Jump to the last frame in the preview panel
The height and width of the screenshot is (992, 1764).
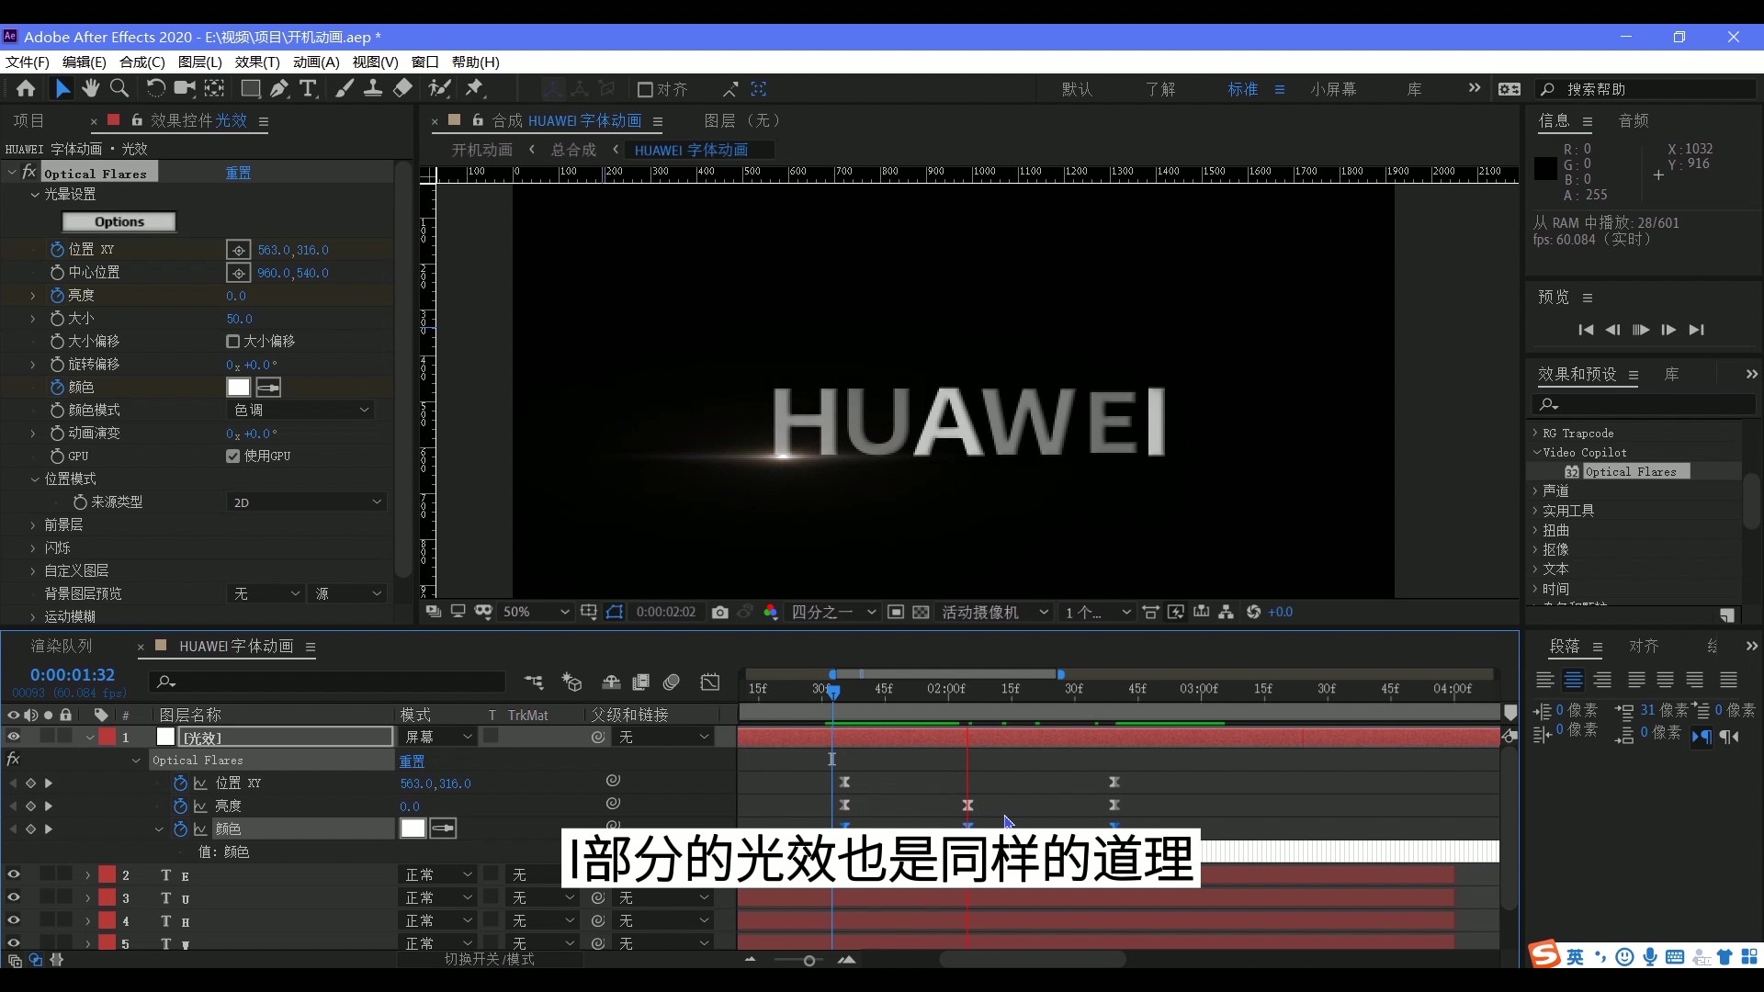pos(1697,330)
